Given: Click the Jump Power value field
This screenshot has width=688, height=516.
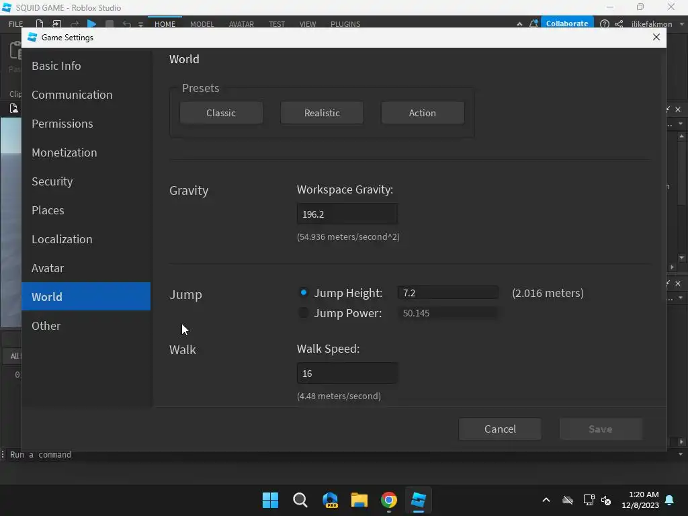Looking at the screenshot, I should pyautogui.click(x=448, y=313).
